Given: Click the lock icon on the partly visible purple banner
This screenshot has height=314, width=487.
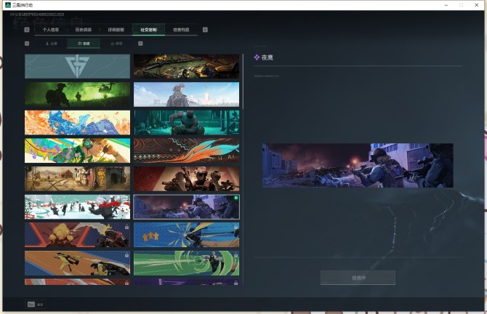Looking at the screenshot, I should click(x=236, y=283).
